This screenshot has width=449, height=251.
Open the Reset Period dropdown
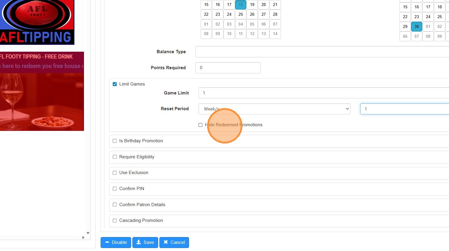tap(274, 109)
